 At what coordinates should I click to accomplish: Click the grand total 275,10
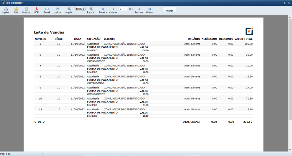click(248, 122)
